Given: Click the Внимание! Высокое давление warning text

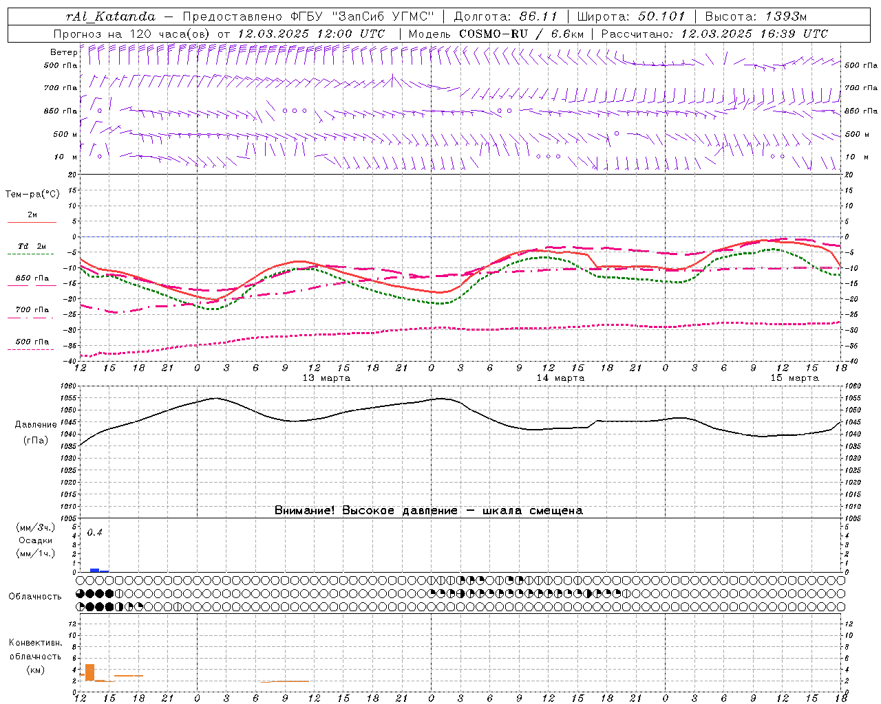Looking at the screenshot, I should point(428,511).
